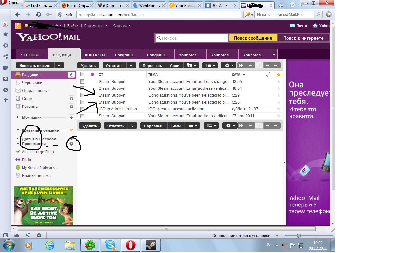Open the gear actions dropdown in the upper toolbar

coord(229,66)
